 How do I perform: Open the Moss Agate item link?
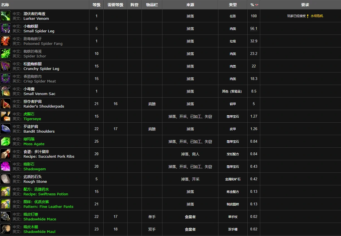[x=34, y=144]
